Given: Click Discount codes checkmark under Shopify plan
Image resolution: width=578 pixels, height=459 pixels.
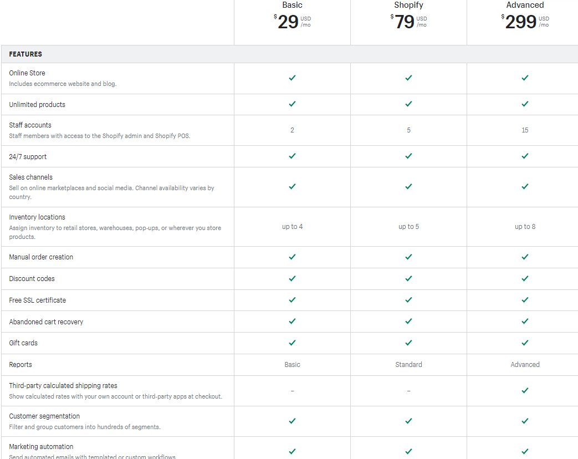Looking at the screenshot, I should (x=408, y=278).
